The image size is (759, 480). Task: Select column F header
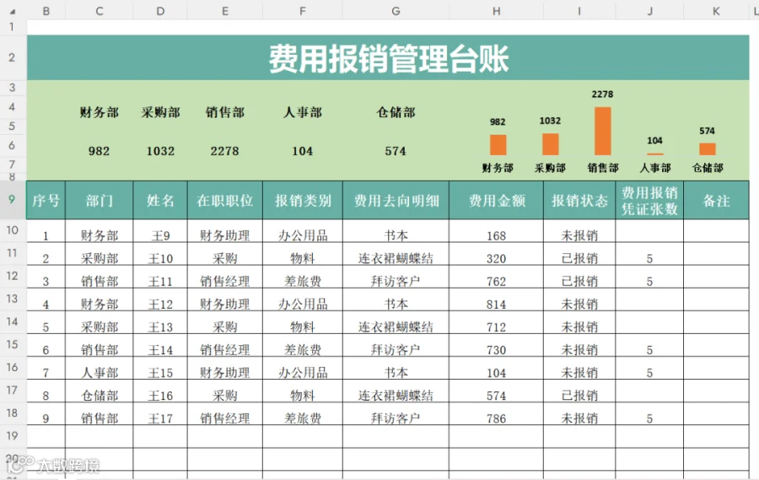[303, 11]
